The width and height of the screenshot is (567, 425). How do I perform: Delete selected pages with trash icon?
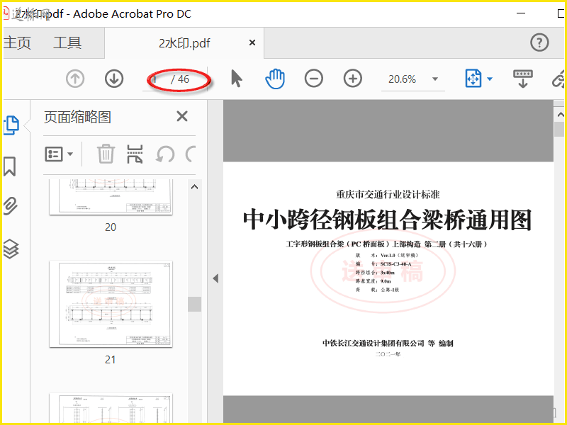pyautogui.click(x=106, y=154)
